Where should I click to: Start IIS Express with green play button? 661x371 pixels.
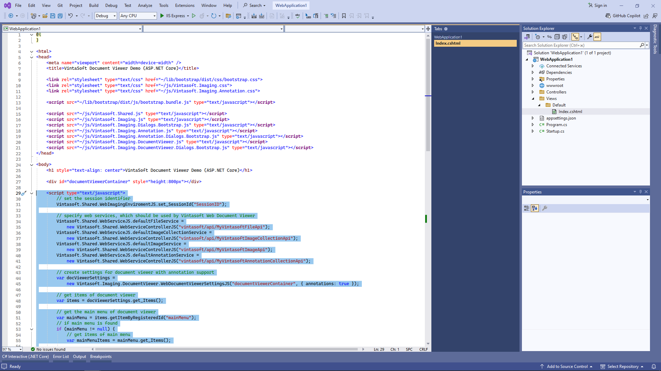(162, 16)
